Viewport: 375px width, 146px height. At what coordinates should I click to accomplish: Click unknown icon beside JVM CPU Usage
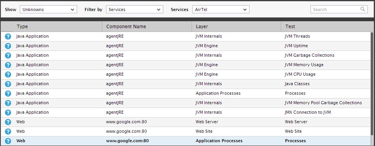8,75
